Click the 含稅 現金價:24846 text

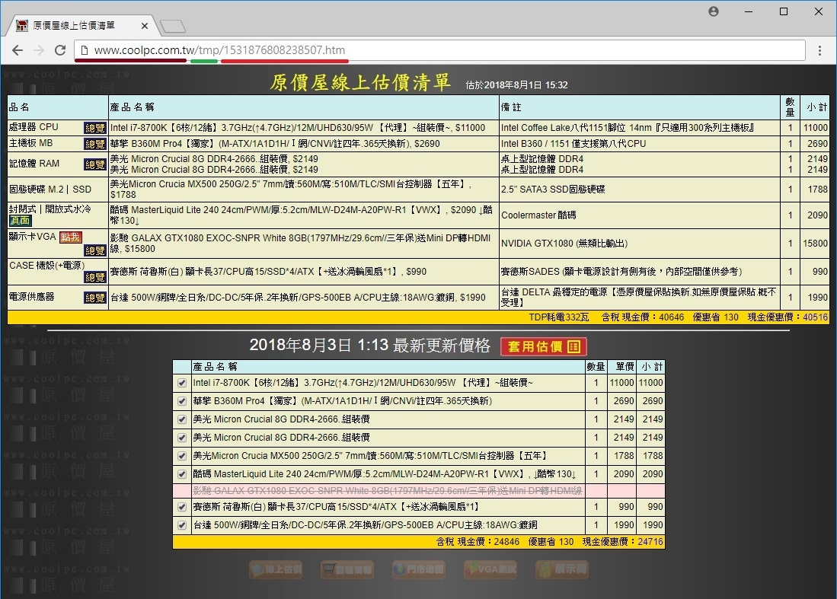(478, 542)
